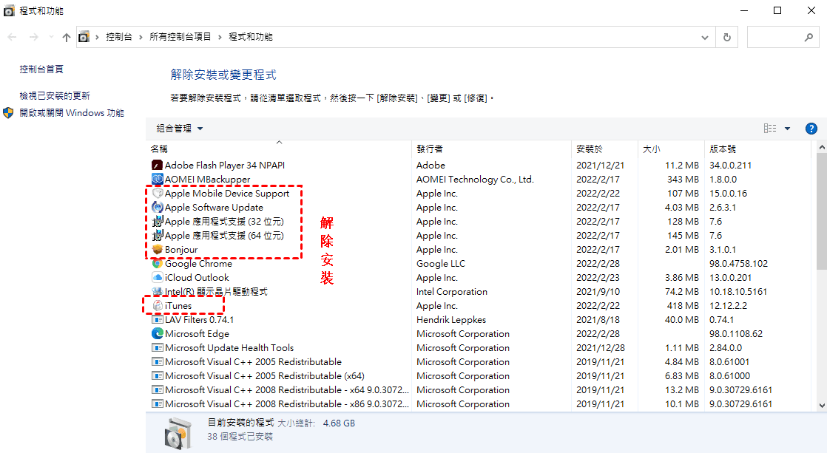Select Microsoft Visual C++ 2005 Redistributable name
Screen dimensions: 827x453
pos(253,362)
